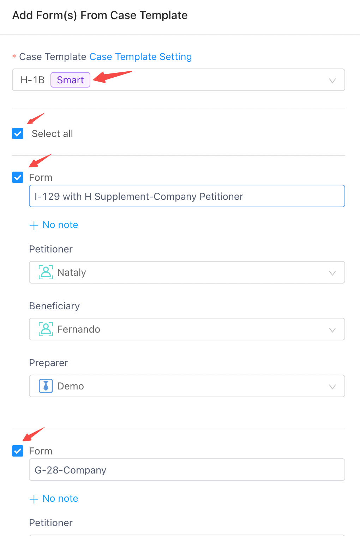Screen dimensions: 360x536
Task: Open the Case Template Setting link
Action: (x=140, y=56)
